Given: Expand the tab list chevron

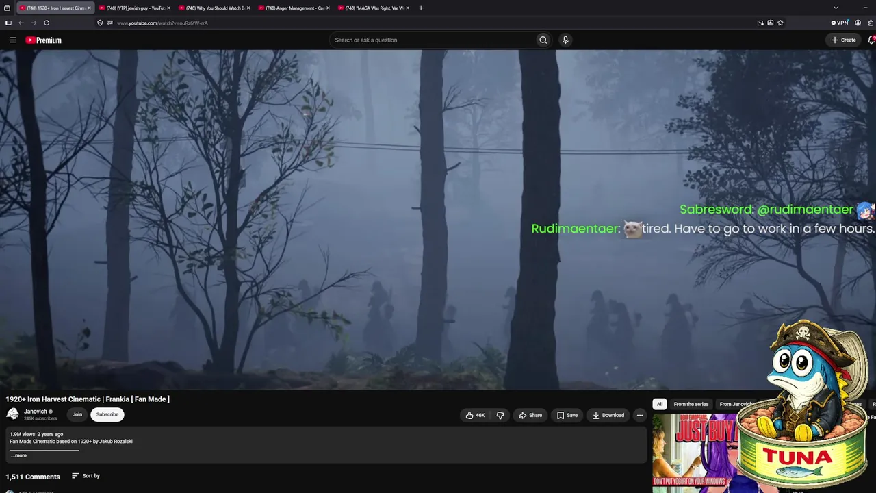Looking at the screenshot, I should point(836,8).
